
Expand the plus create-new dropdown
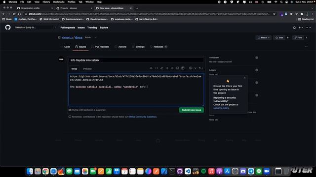(x=301, y=28)
